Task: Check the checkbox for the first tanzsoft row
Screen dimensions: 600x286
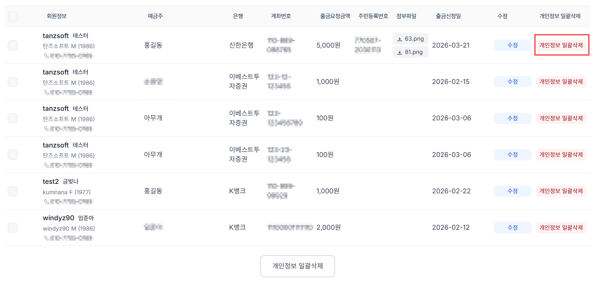Action: coord(12,45)
